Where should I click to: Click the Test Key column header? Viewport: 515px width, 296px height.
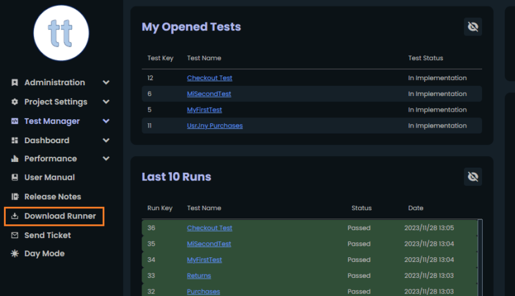pos(160,58)
